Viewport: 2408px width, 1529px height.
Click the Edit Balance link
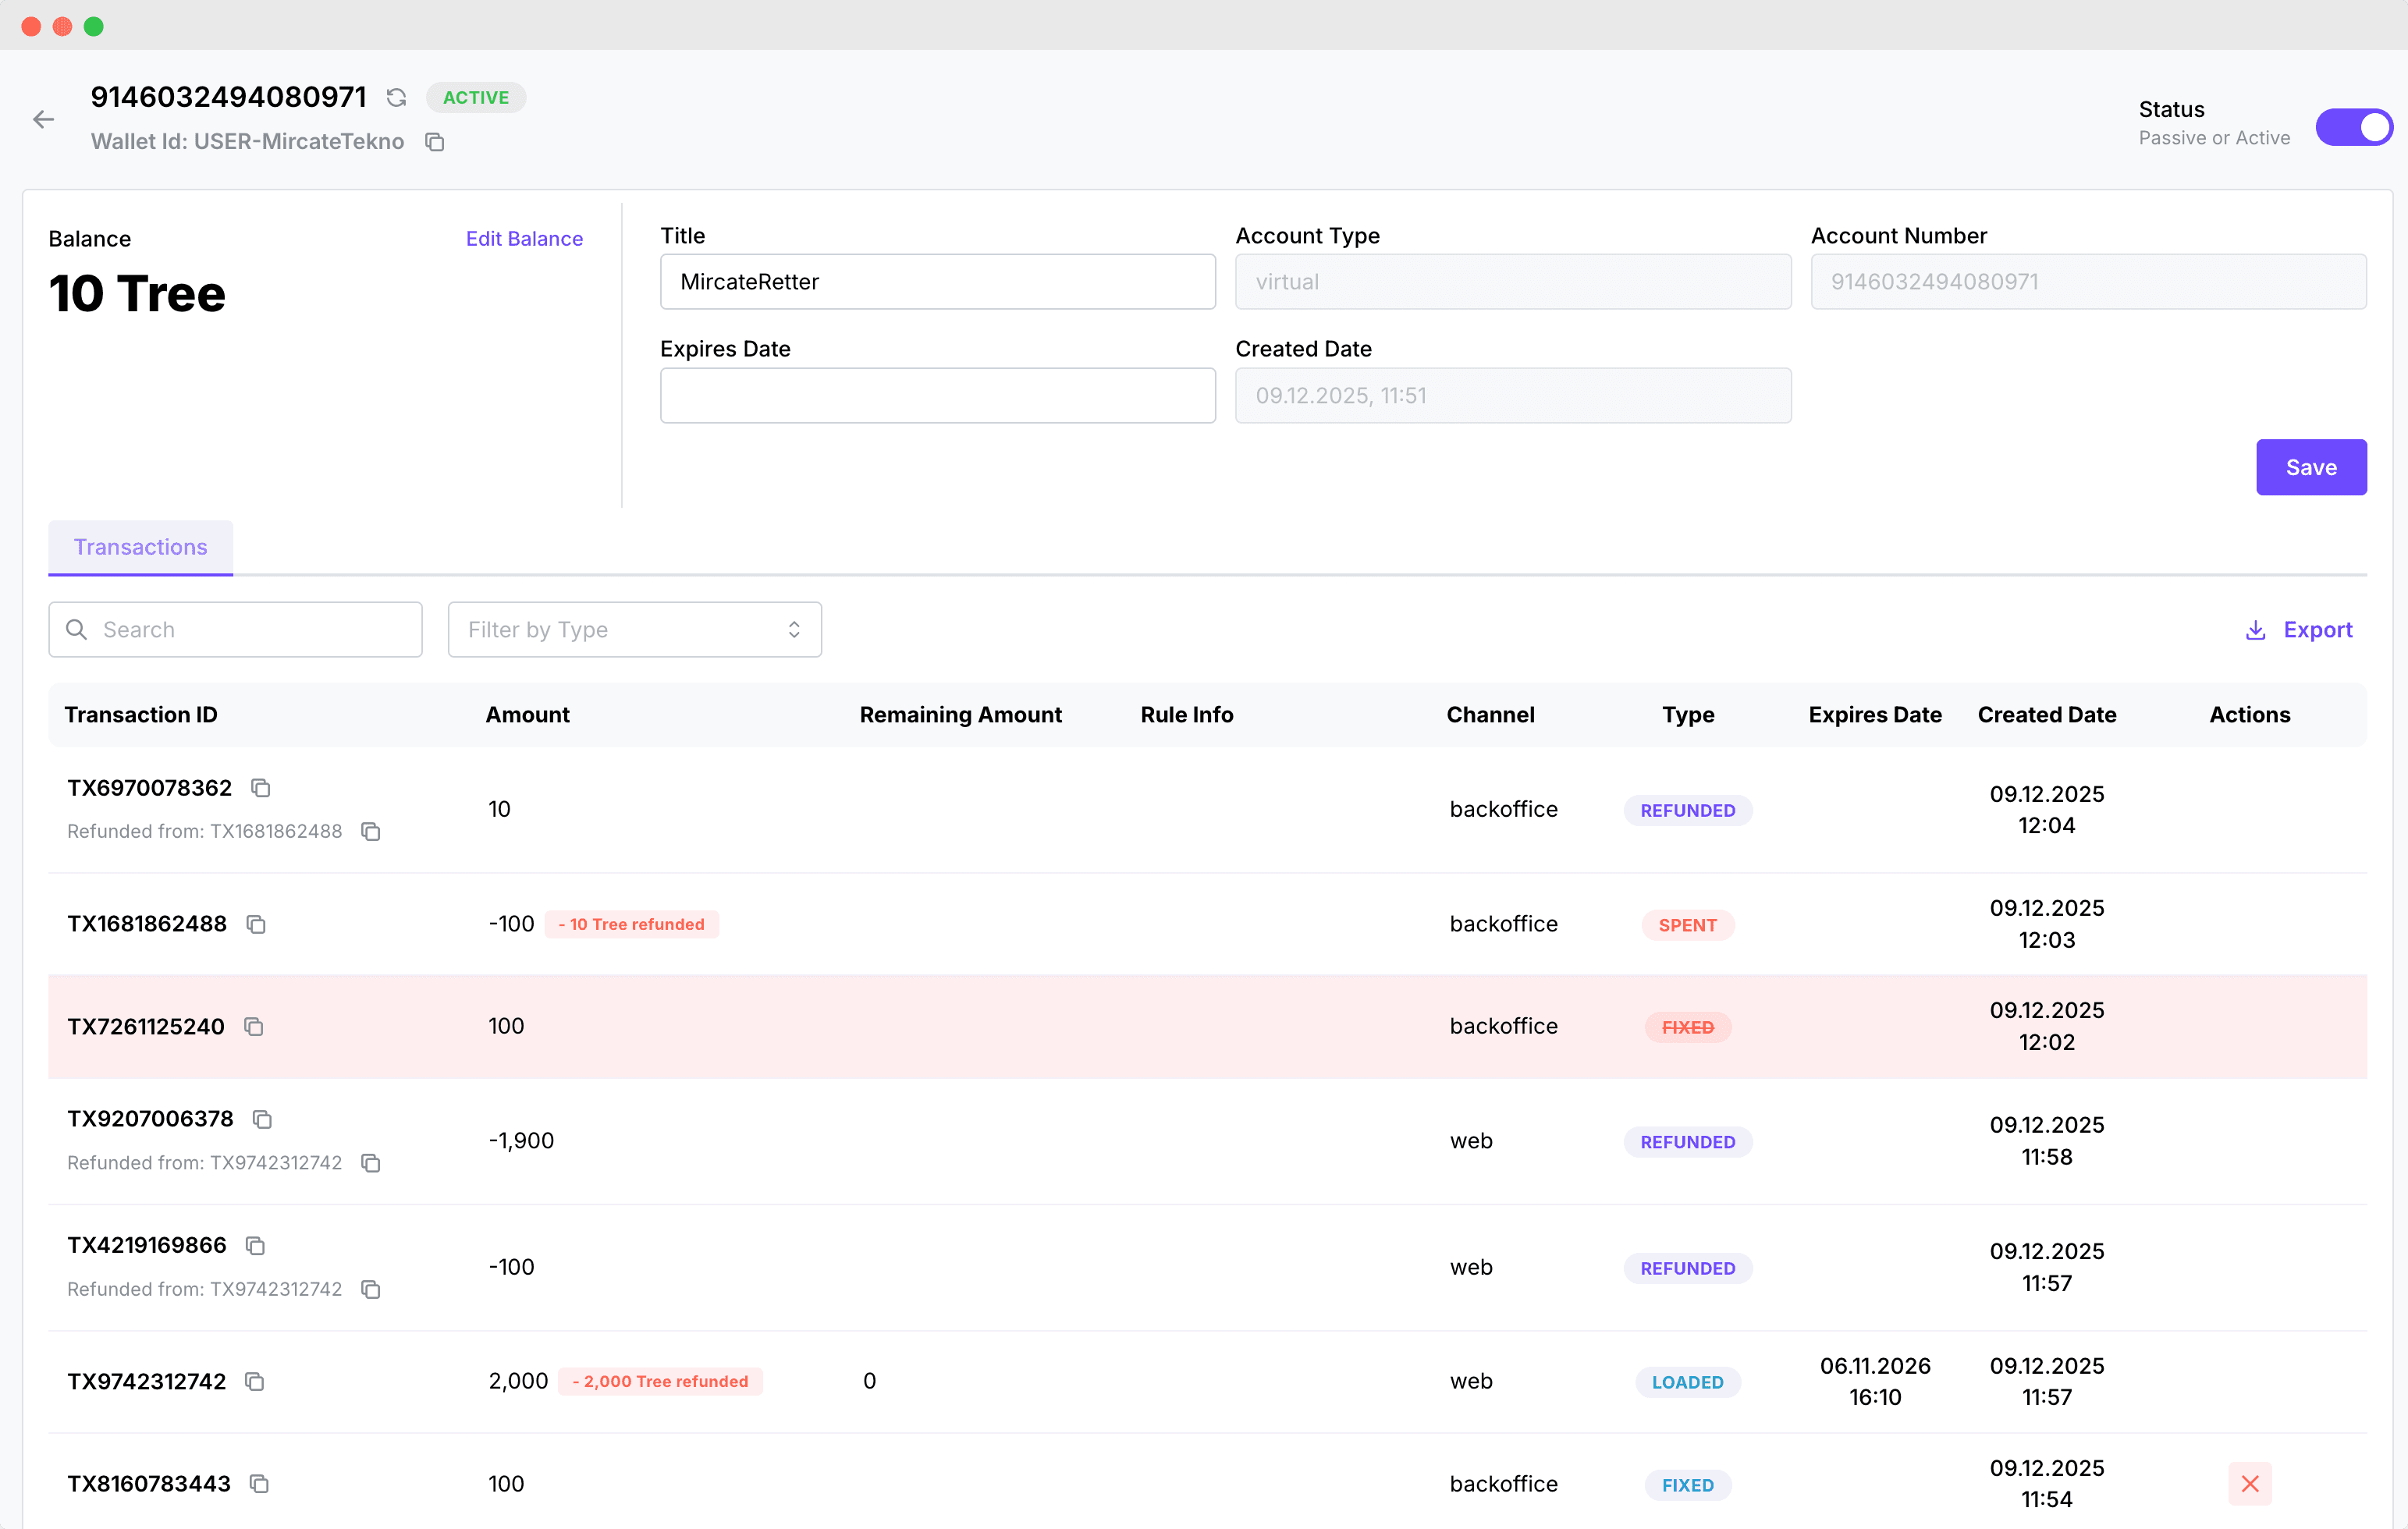524,238
